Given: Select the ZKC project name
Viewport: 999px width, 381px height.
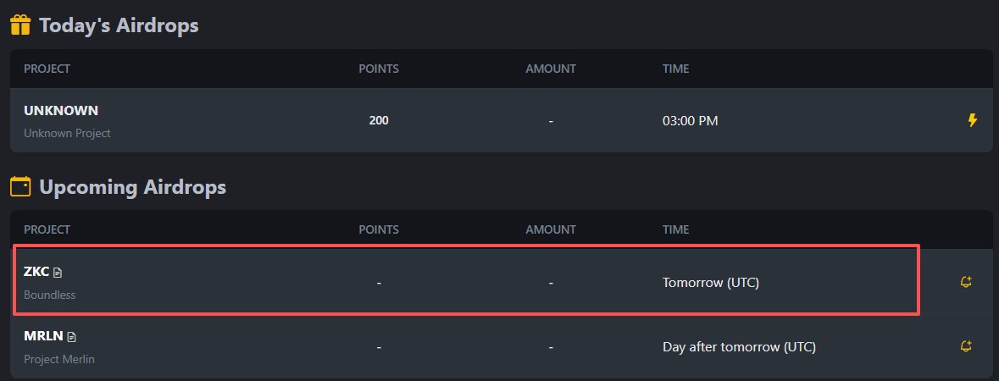Looking at the screenshot, I should pos(36,272).
